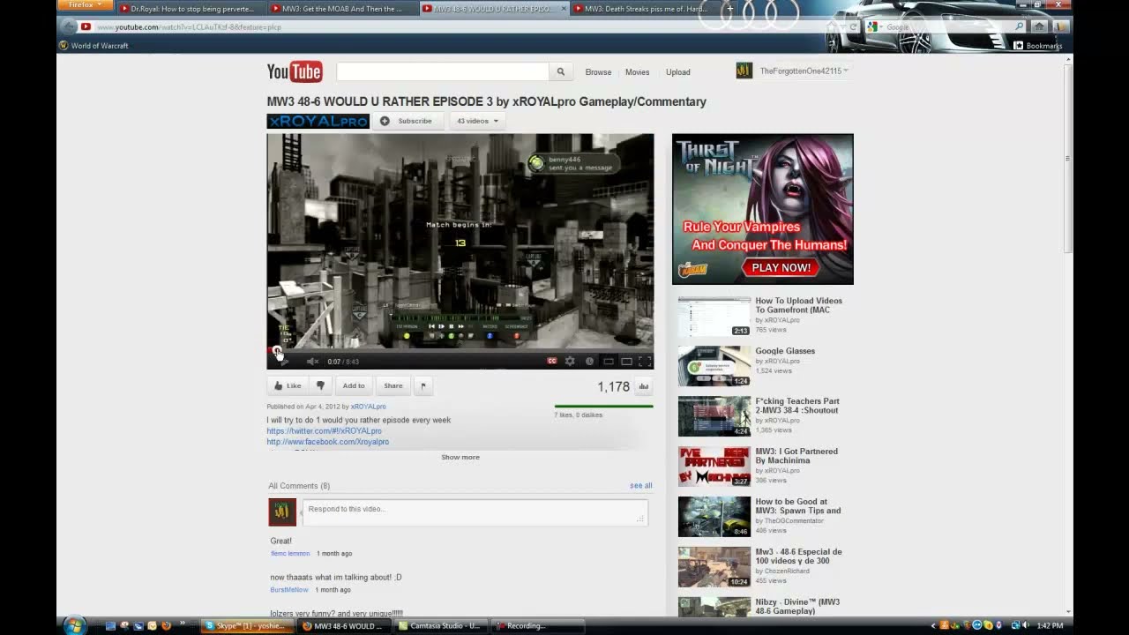
Task: Expand the 43 videos dropdown
Action: [477, 121]
